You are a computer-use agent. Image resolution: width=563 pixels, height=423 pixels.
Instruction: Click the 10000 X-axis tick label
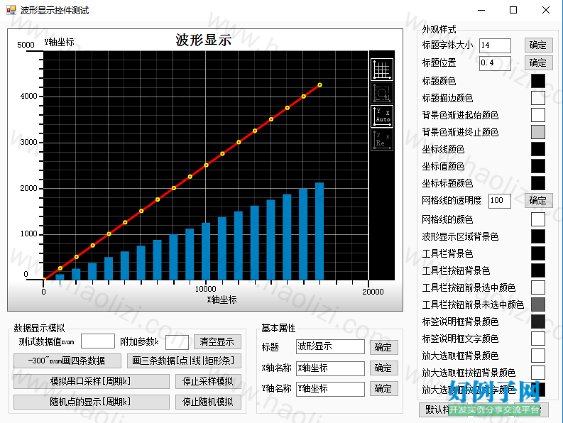click(206, 289)
